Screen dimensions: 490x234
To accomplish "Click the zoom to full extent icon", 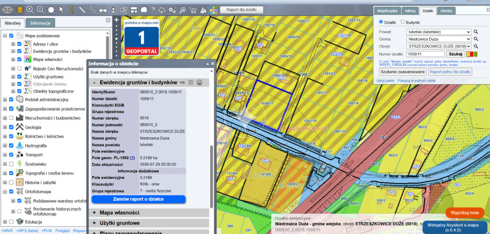I will (51, 10).
